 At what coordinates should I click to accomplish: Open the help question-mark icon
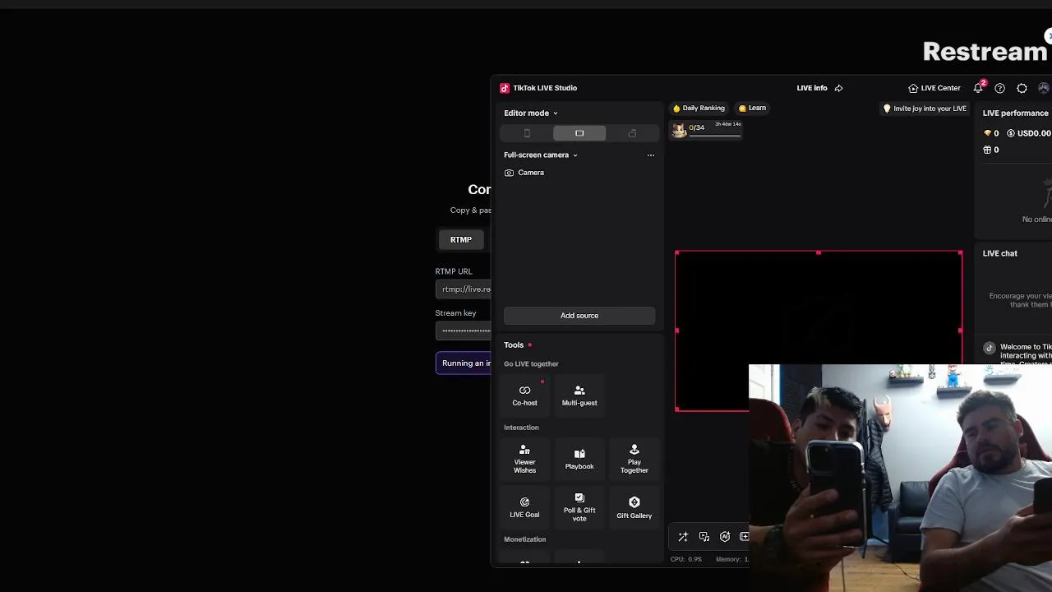999,88
